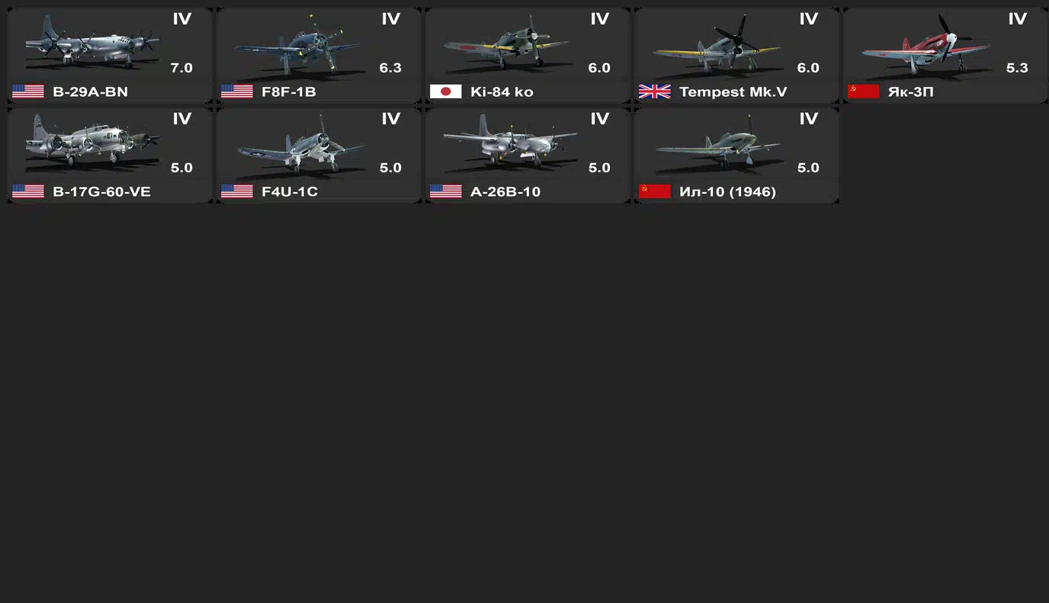Click the 7.0 battle rating on B-29A-BN
The image size is (1049, 603).
181,68
